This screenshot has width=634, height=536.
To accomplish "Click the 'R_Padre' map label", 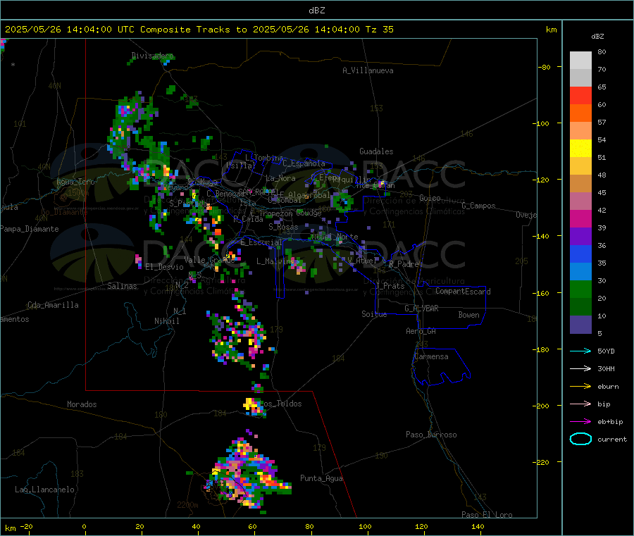I will click(404, 264).
